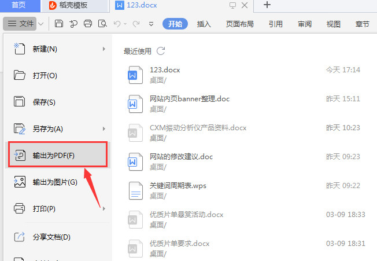Open the 文件 menu button
The width and height of the screenshot is (377, 261).
pos(20,24)
